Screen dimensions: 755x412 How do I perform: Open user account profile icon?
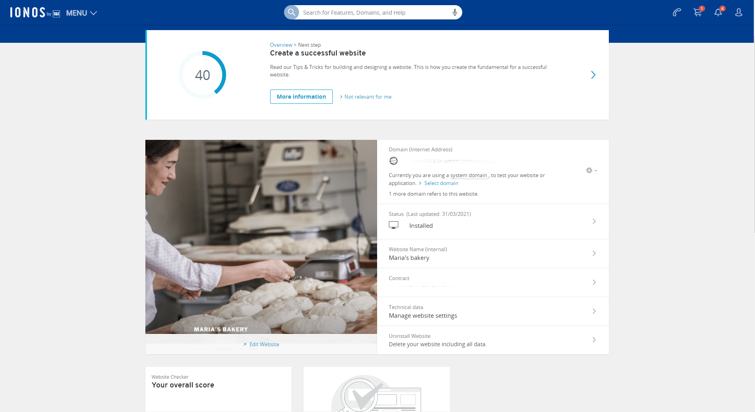pyautogui.click(x=739, y=13)
